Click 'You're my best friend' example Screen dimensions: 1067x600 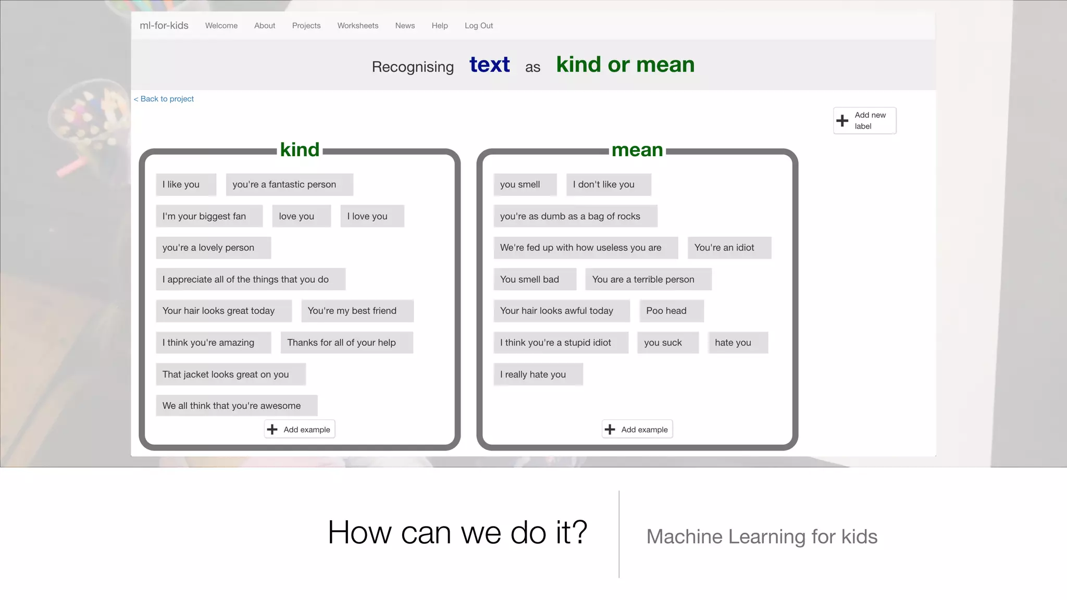(357, 311)
